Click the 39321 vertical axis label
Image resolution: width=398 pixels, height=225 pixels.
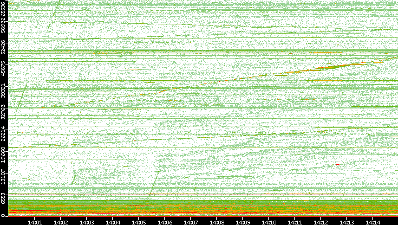point(3,91)
